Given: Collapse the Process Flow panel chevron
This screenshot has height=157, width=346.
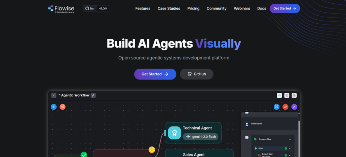Looking at the screenshot, I should 290,139.
